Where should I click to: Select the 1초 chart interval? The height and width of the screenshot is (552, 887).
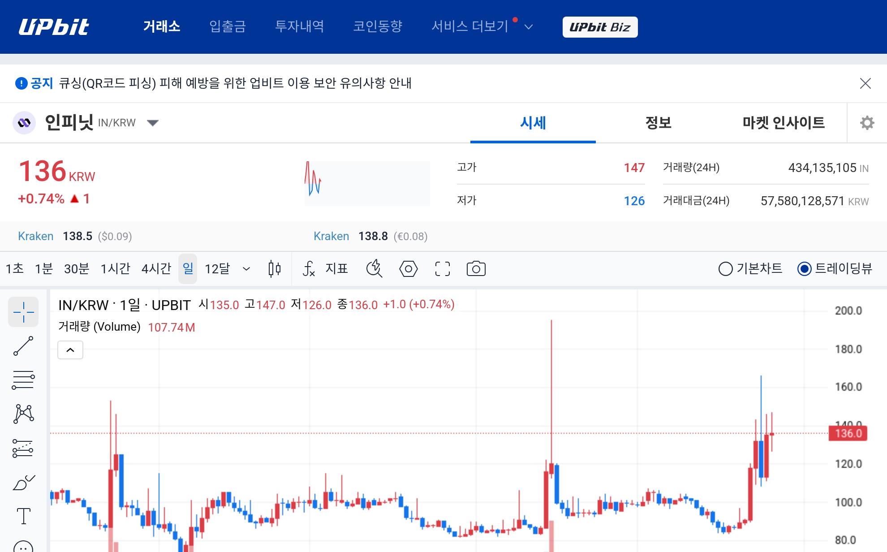15,268
